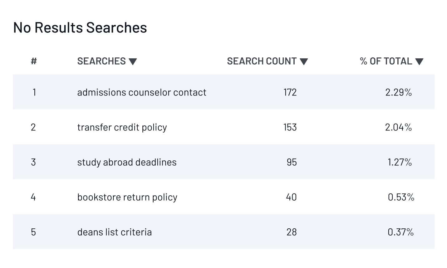Click the 0.37% value for deans list criteria

point(400,232)
